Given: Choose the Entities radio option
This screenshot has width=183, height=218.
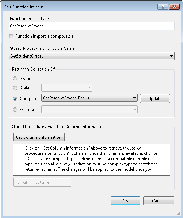Looking at the screenshot, I should (15, 110).
